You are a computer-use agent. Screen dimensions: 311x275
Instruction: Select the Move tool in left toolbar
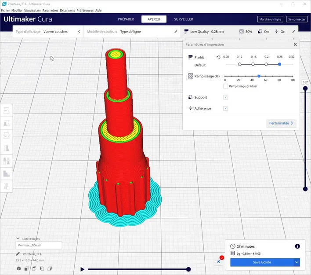click(x=6, y=110)
